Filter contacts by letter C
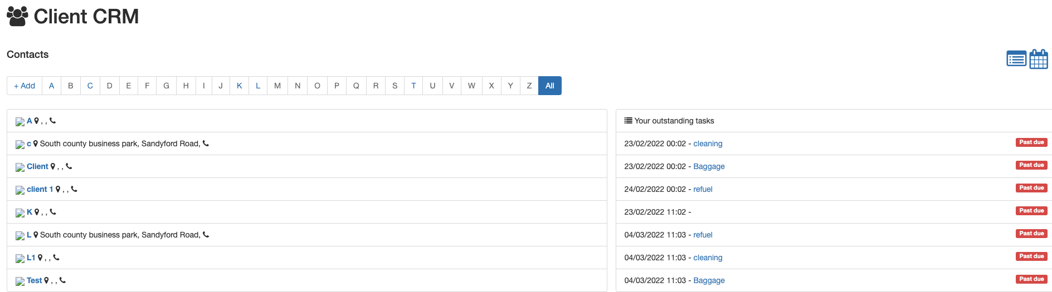Image resolution: width=1052 pixels, height=292 pixels. coord(90,86)
